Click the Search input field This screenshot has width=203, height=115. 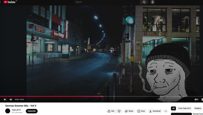(x=107, y=2)
